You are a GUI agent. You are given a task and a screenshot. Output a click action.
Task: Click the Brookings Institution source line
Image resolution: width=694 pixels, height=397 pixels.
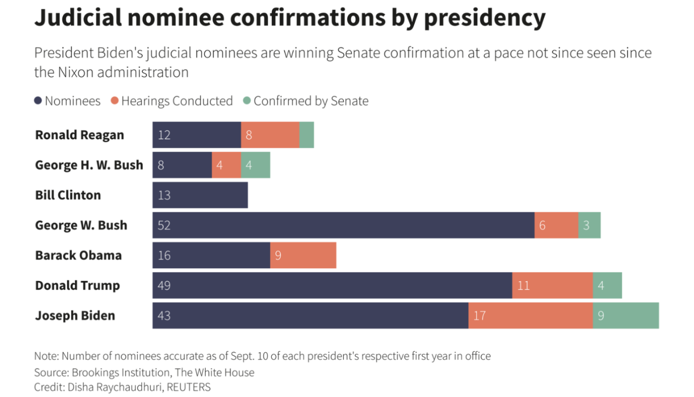pos(144,372)
